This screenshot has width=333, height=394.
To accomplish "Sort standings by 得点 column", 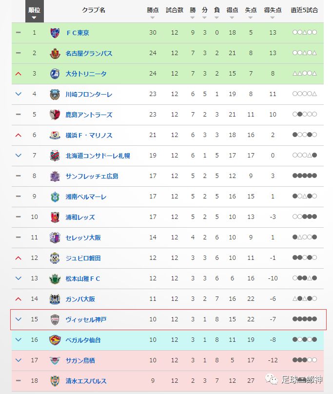I will pyautogui.click(x=232, y=12).
